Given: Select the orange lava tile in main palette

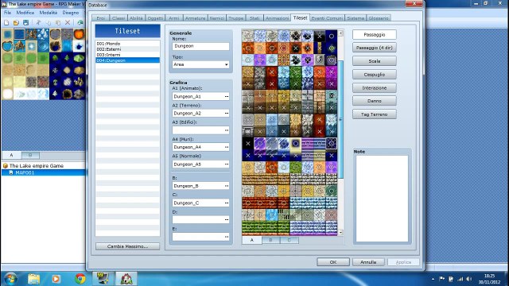Looking at the screenshot, I should [79, 34].
